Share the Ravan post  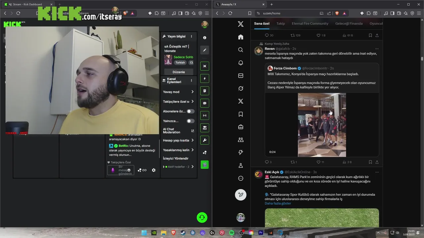coord(377,162)
